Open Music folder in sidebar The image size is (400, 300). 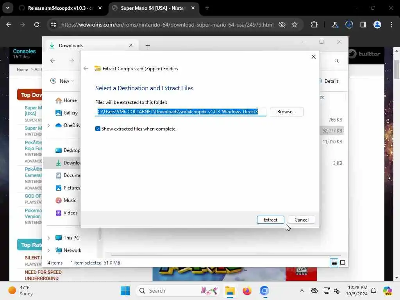coord(66,200)
